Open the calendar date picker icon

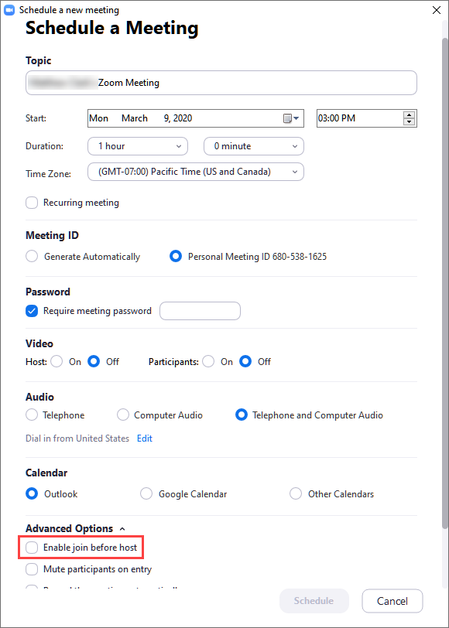pyautogui.click(x=287, y=118)
